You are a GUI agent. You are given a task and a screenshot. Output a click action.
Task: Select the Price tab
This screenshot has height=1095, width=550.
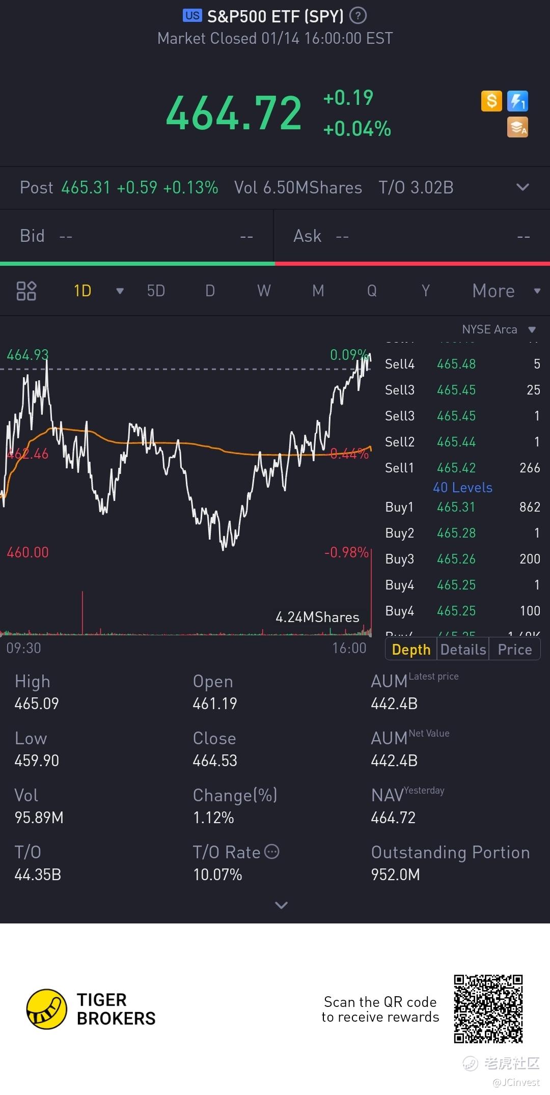[515, 649]
